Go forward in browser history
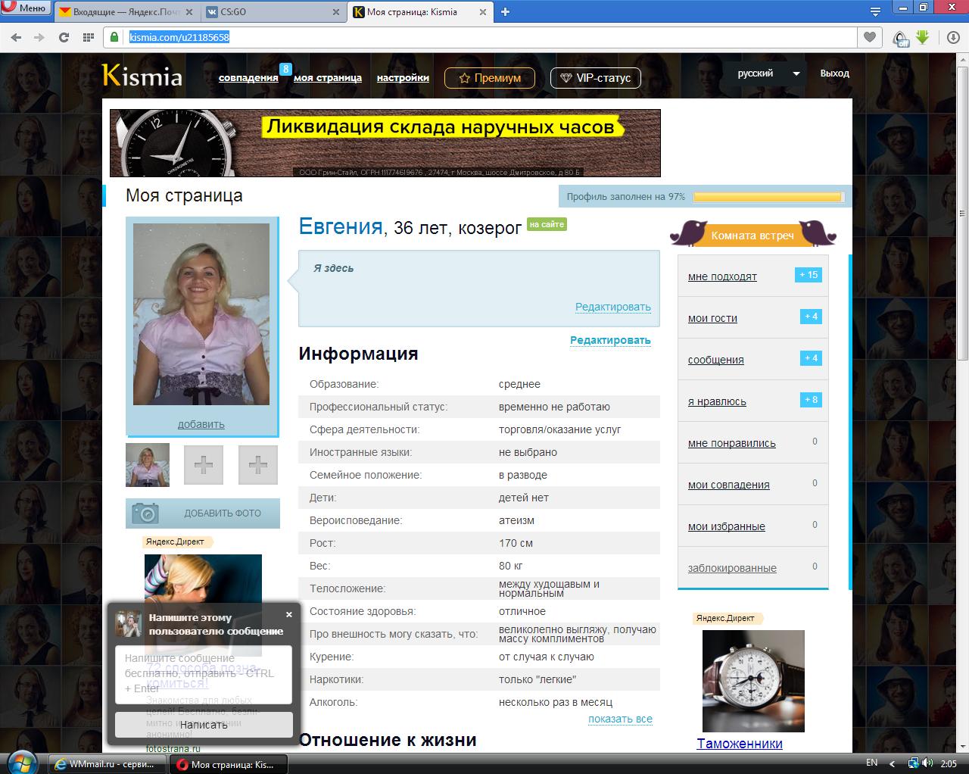This screenshot has width=969, height=774. pyautogui.click(x=39, y=37)
